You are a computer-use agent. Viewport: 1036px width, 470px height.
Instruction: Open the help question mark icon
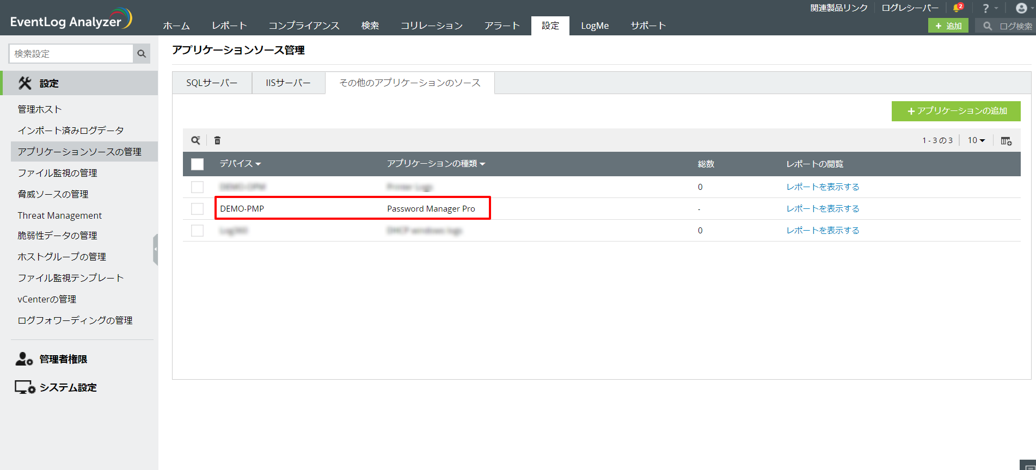[985, 8]
